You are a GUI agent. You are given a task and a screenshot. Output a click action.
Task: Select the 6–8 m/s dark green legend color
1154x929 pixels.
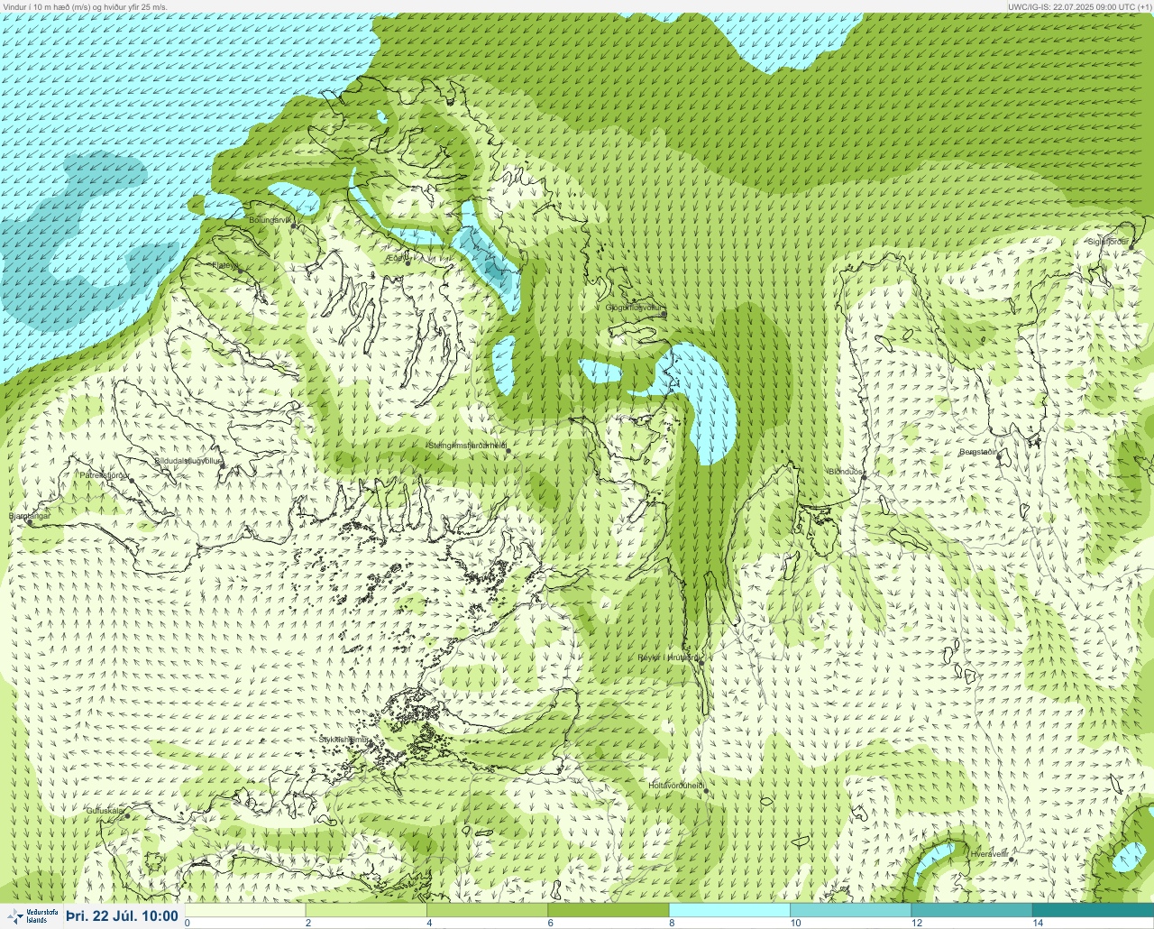pos(609,910)
